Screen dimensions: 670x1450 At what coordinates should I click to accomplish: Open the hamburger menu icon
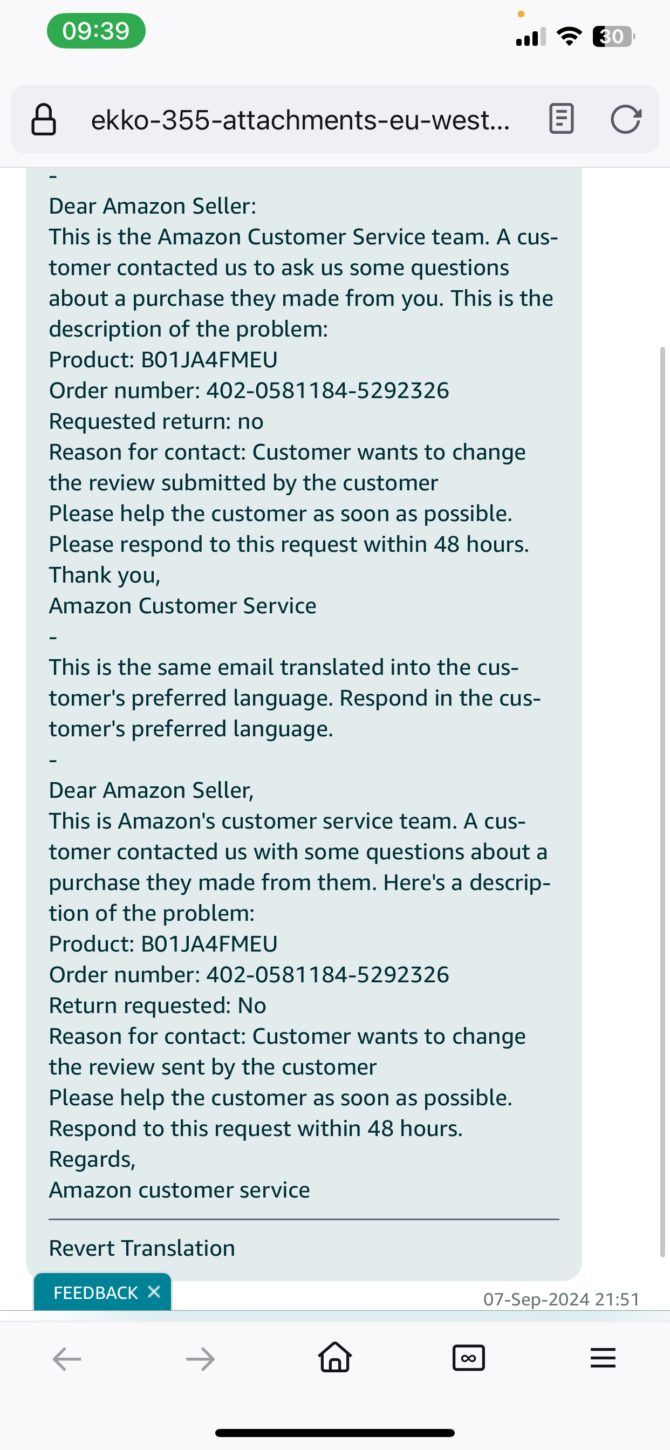pos(603,1358)
